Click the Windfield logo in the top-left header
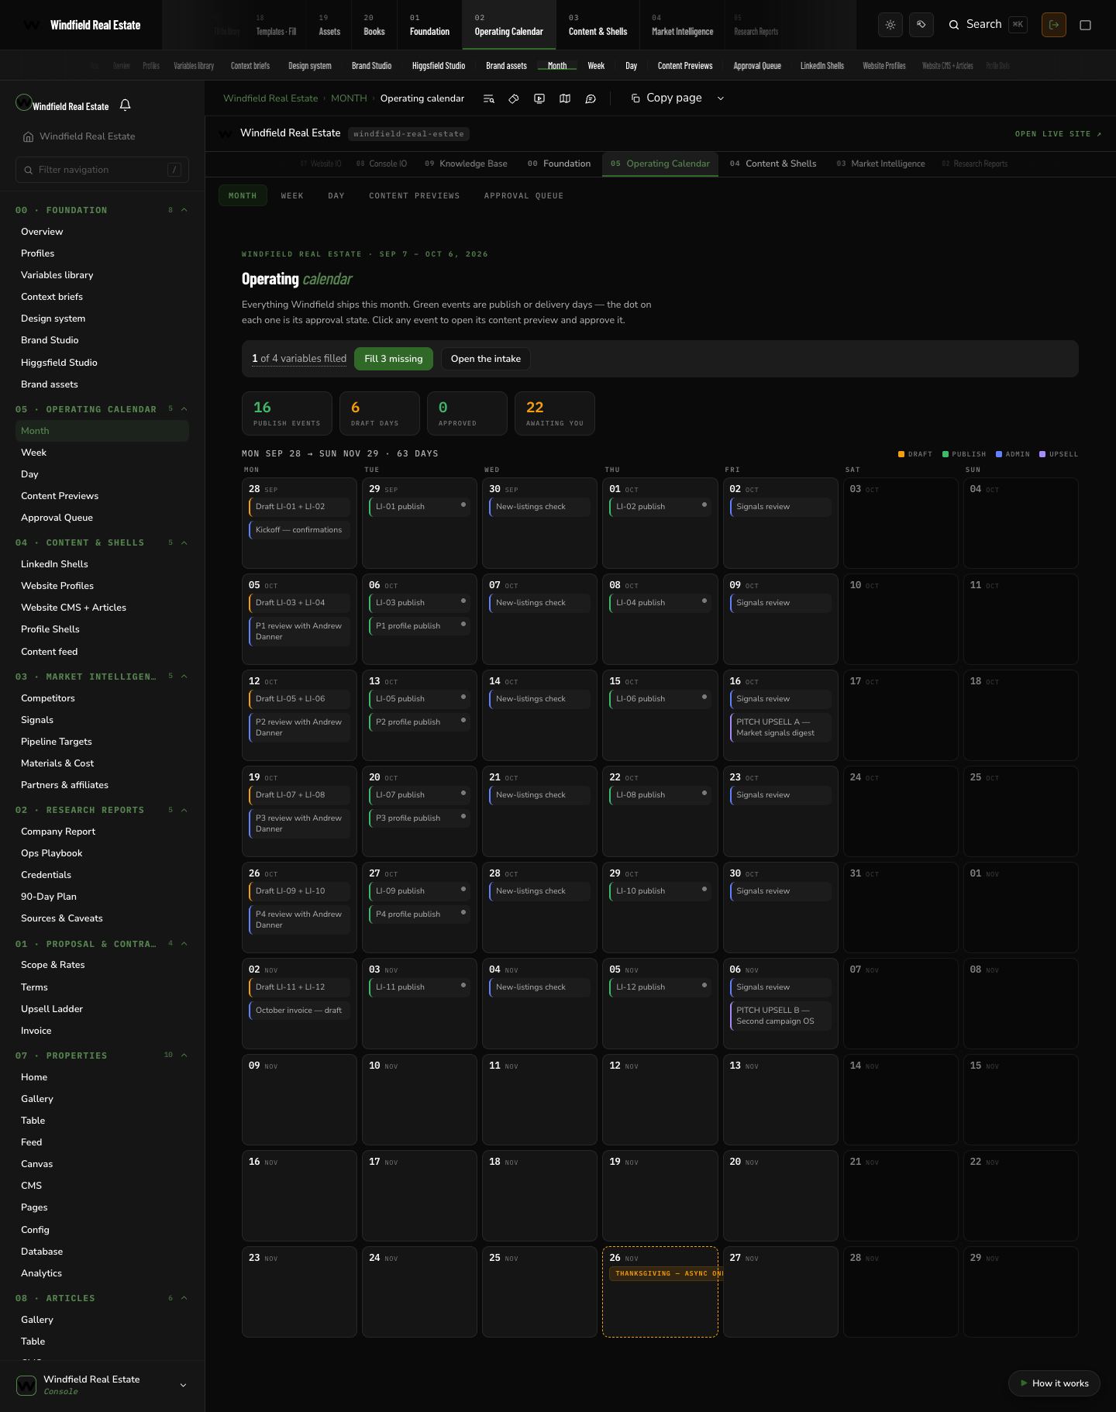The height and width of the screenshot is (1412, 1116). point(31,25)
